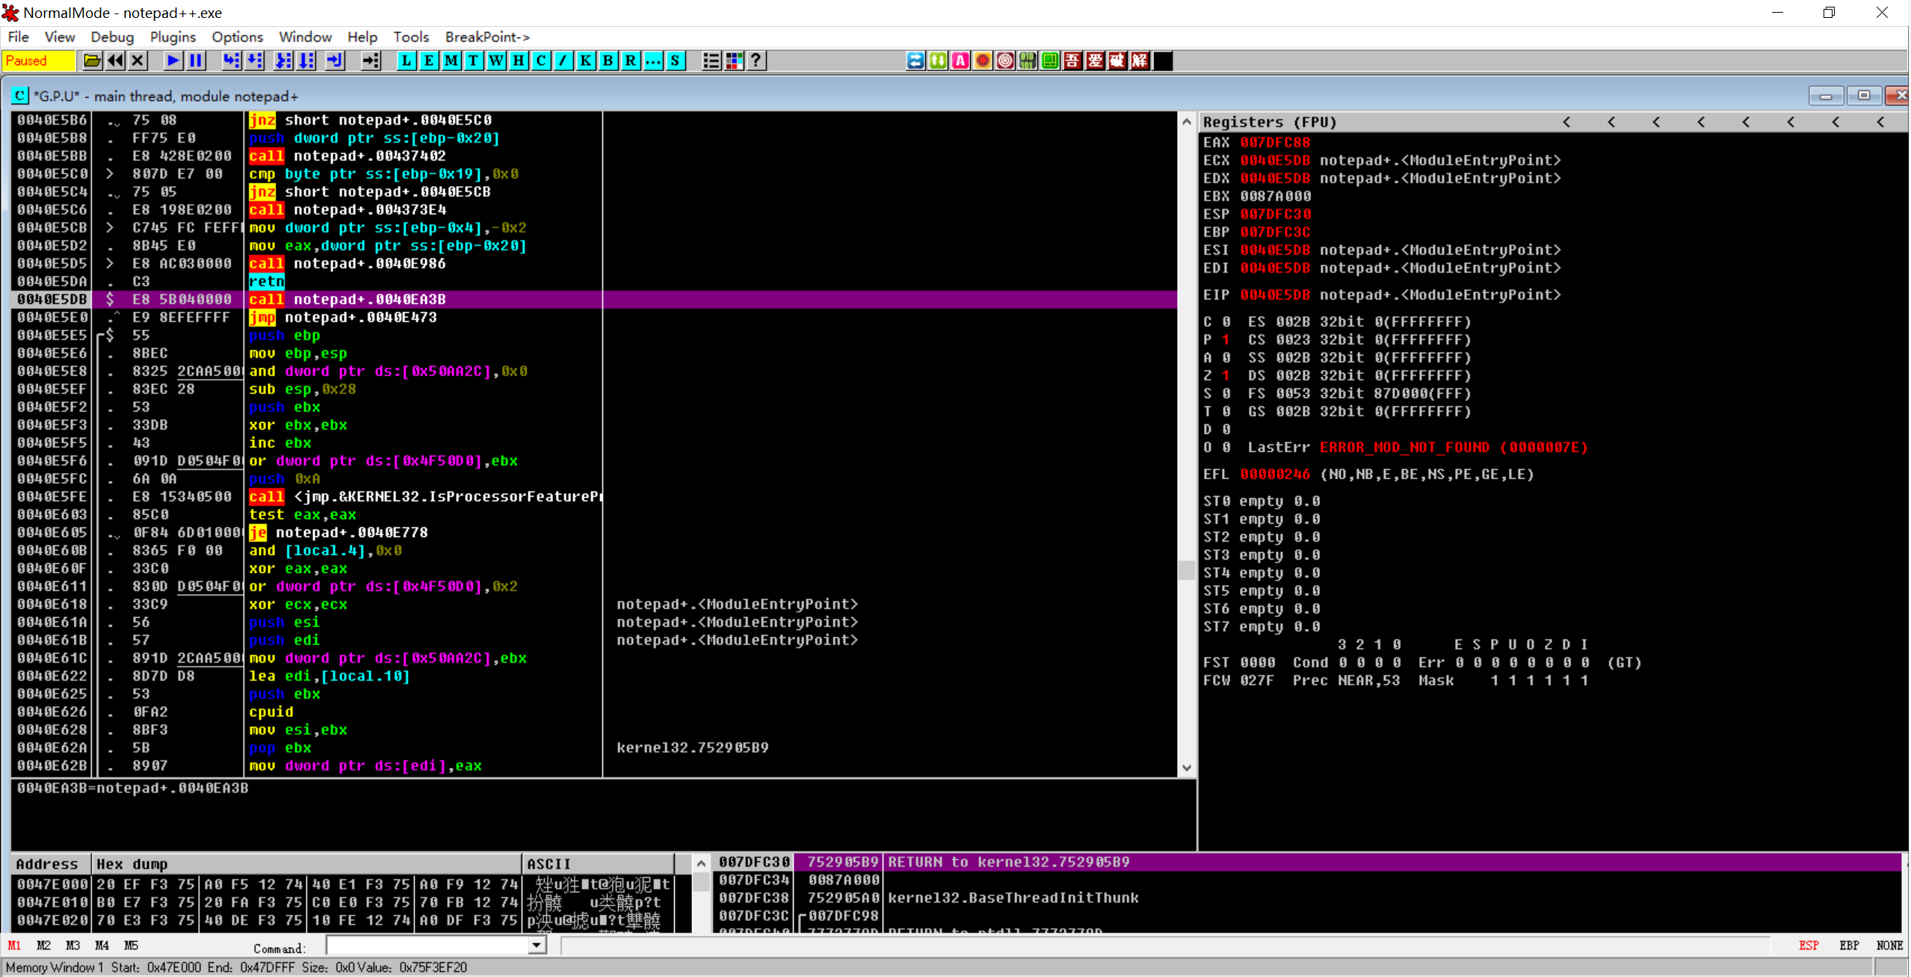Open the Tools menu
The image size is (1911, 977).
(411, 37)
